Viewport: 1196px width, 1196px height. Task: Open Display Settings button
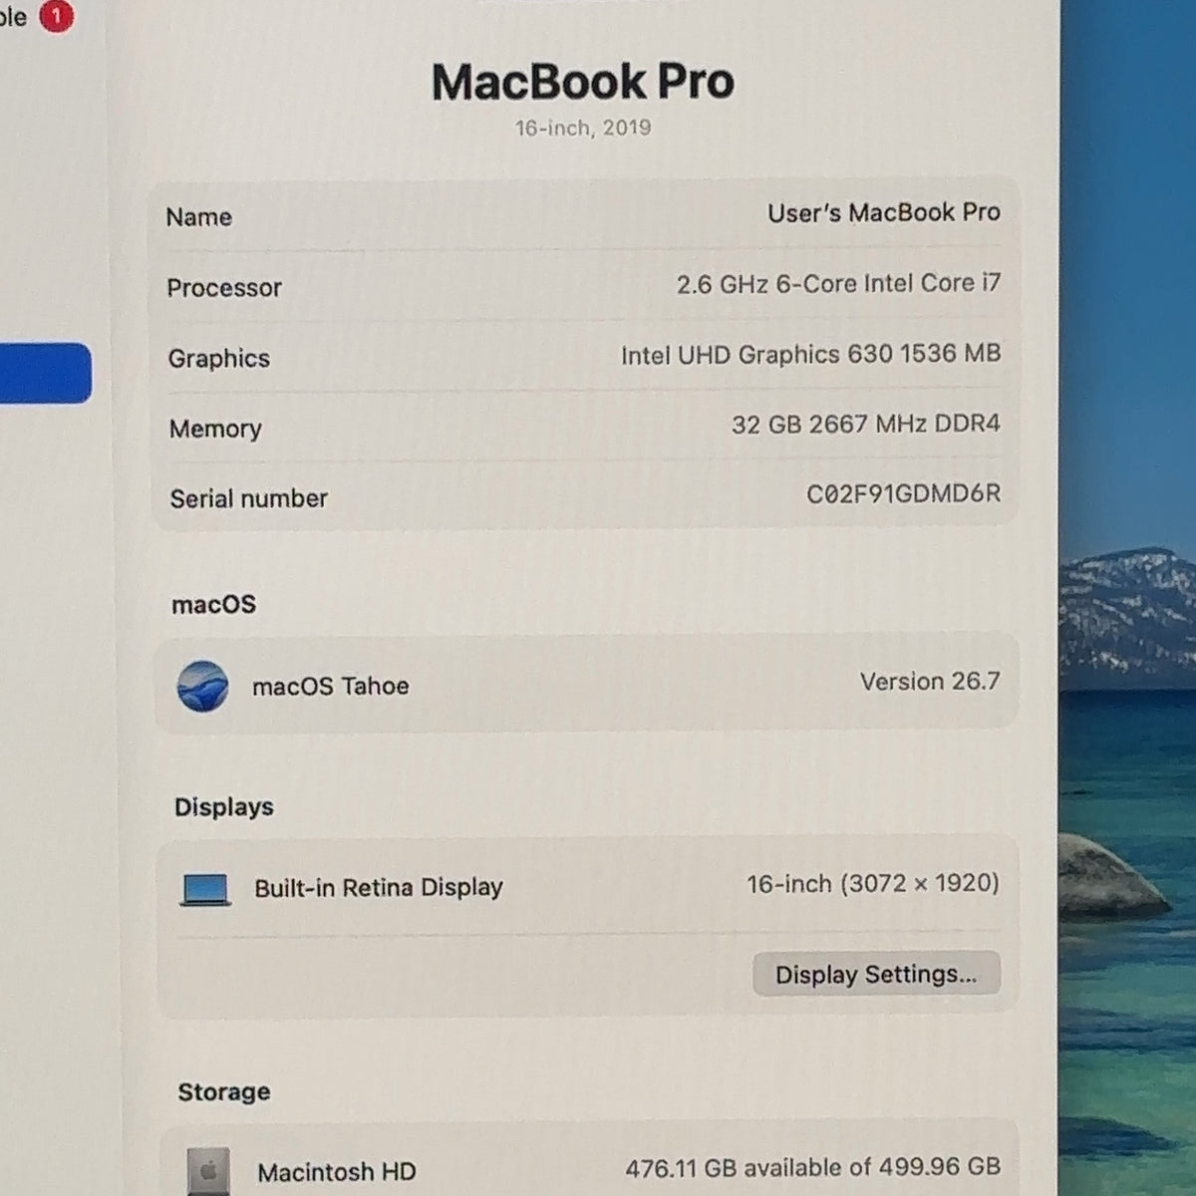click(x=876, y=974)
